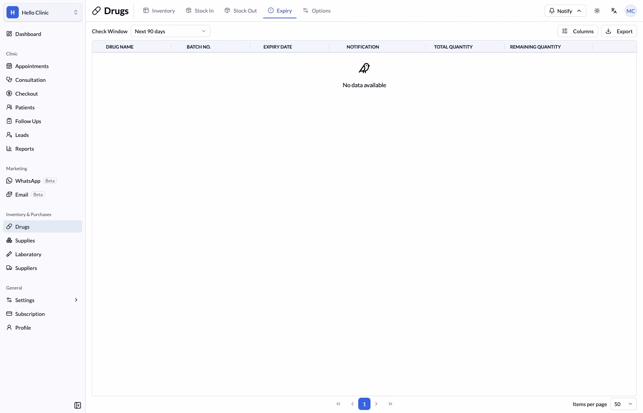The height and width of the screenshot is (413, 643).
Task: Select Drugs in the sidebar
Action: (42, 227)
